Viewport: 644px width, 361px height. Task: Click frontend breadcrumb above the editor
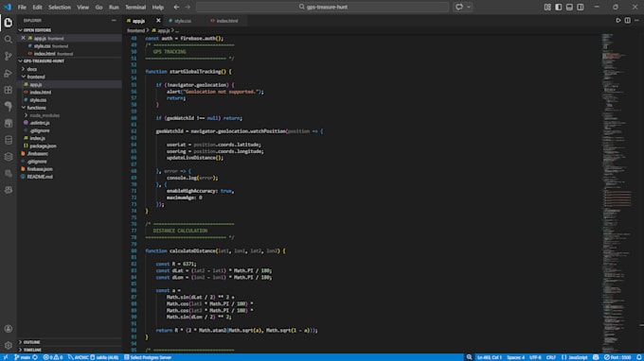point(135,31)
